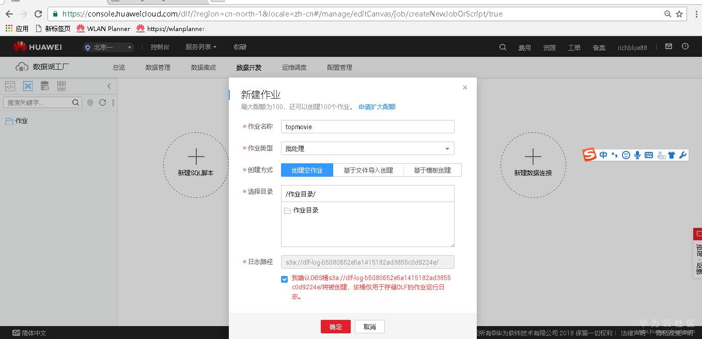Bookmark this page with the star
Viewport: 702px width, 339px height.
coord(679,14)
